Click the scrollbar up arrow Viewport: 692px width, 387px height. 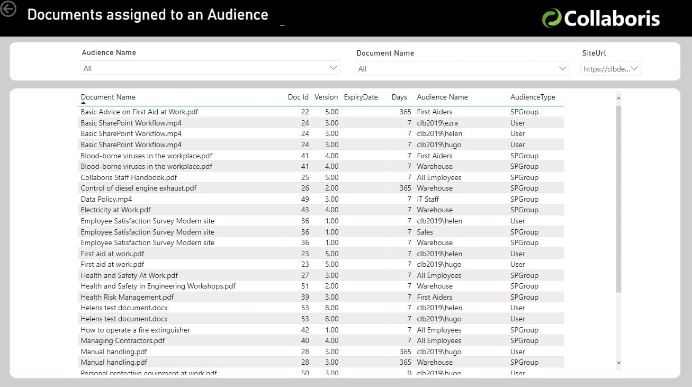tap(618, 97)
